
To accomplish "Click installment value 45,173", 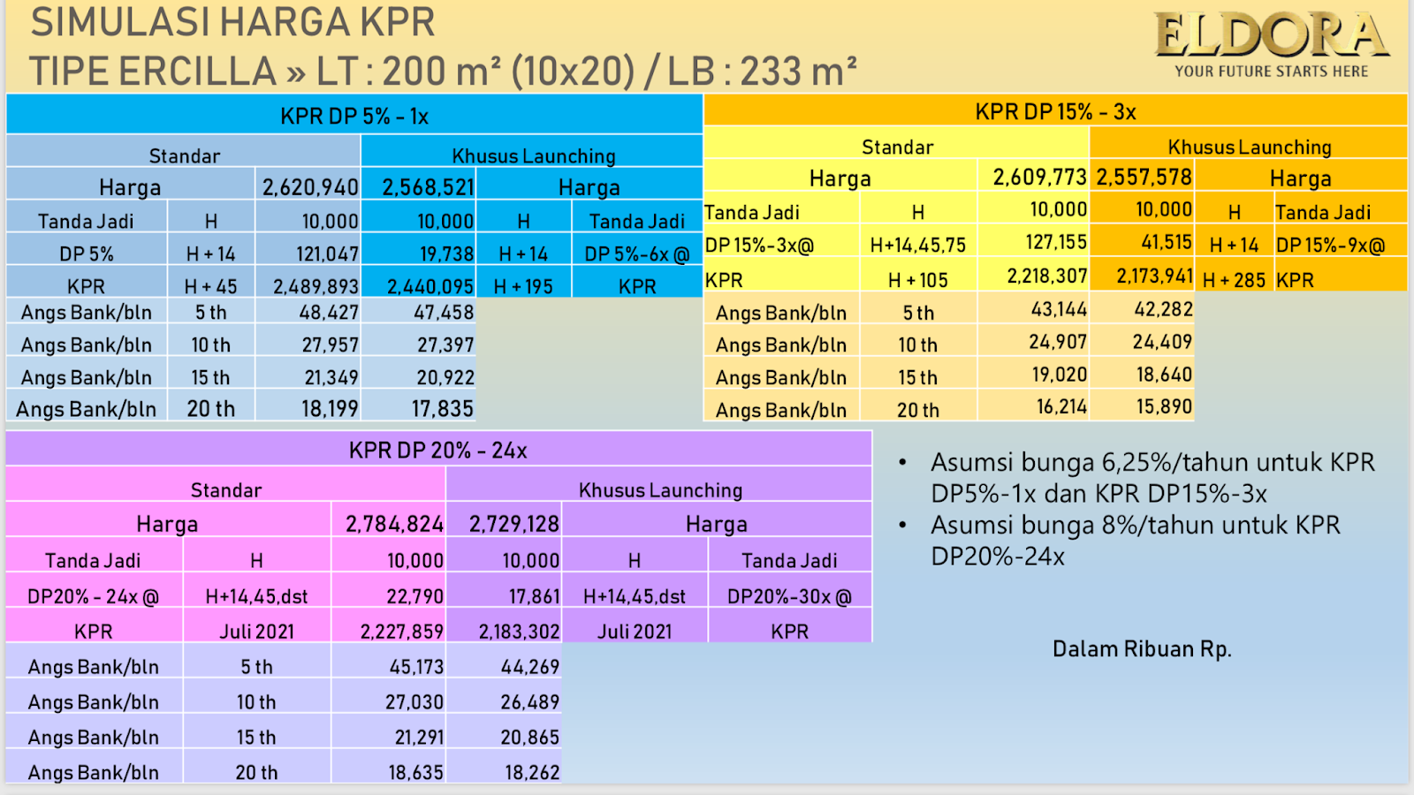I will 416,668.
